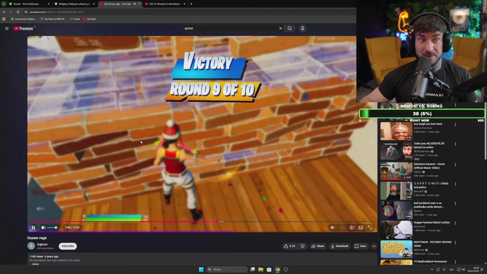Viewport: 487px width, 274px height.
Task: Open the Gmail bookmark
Action: click(75, 19)
